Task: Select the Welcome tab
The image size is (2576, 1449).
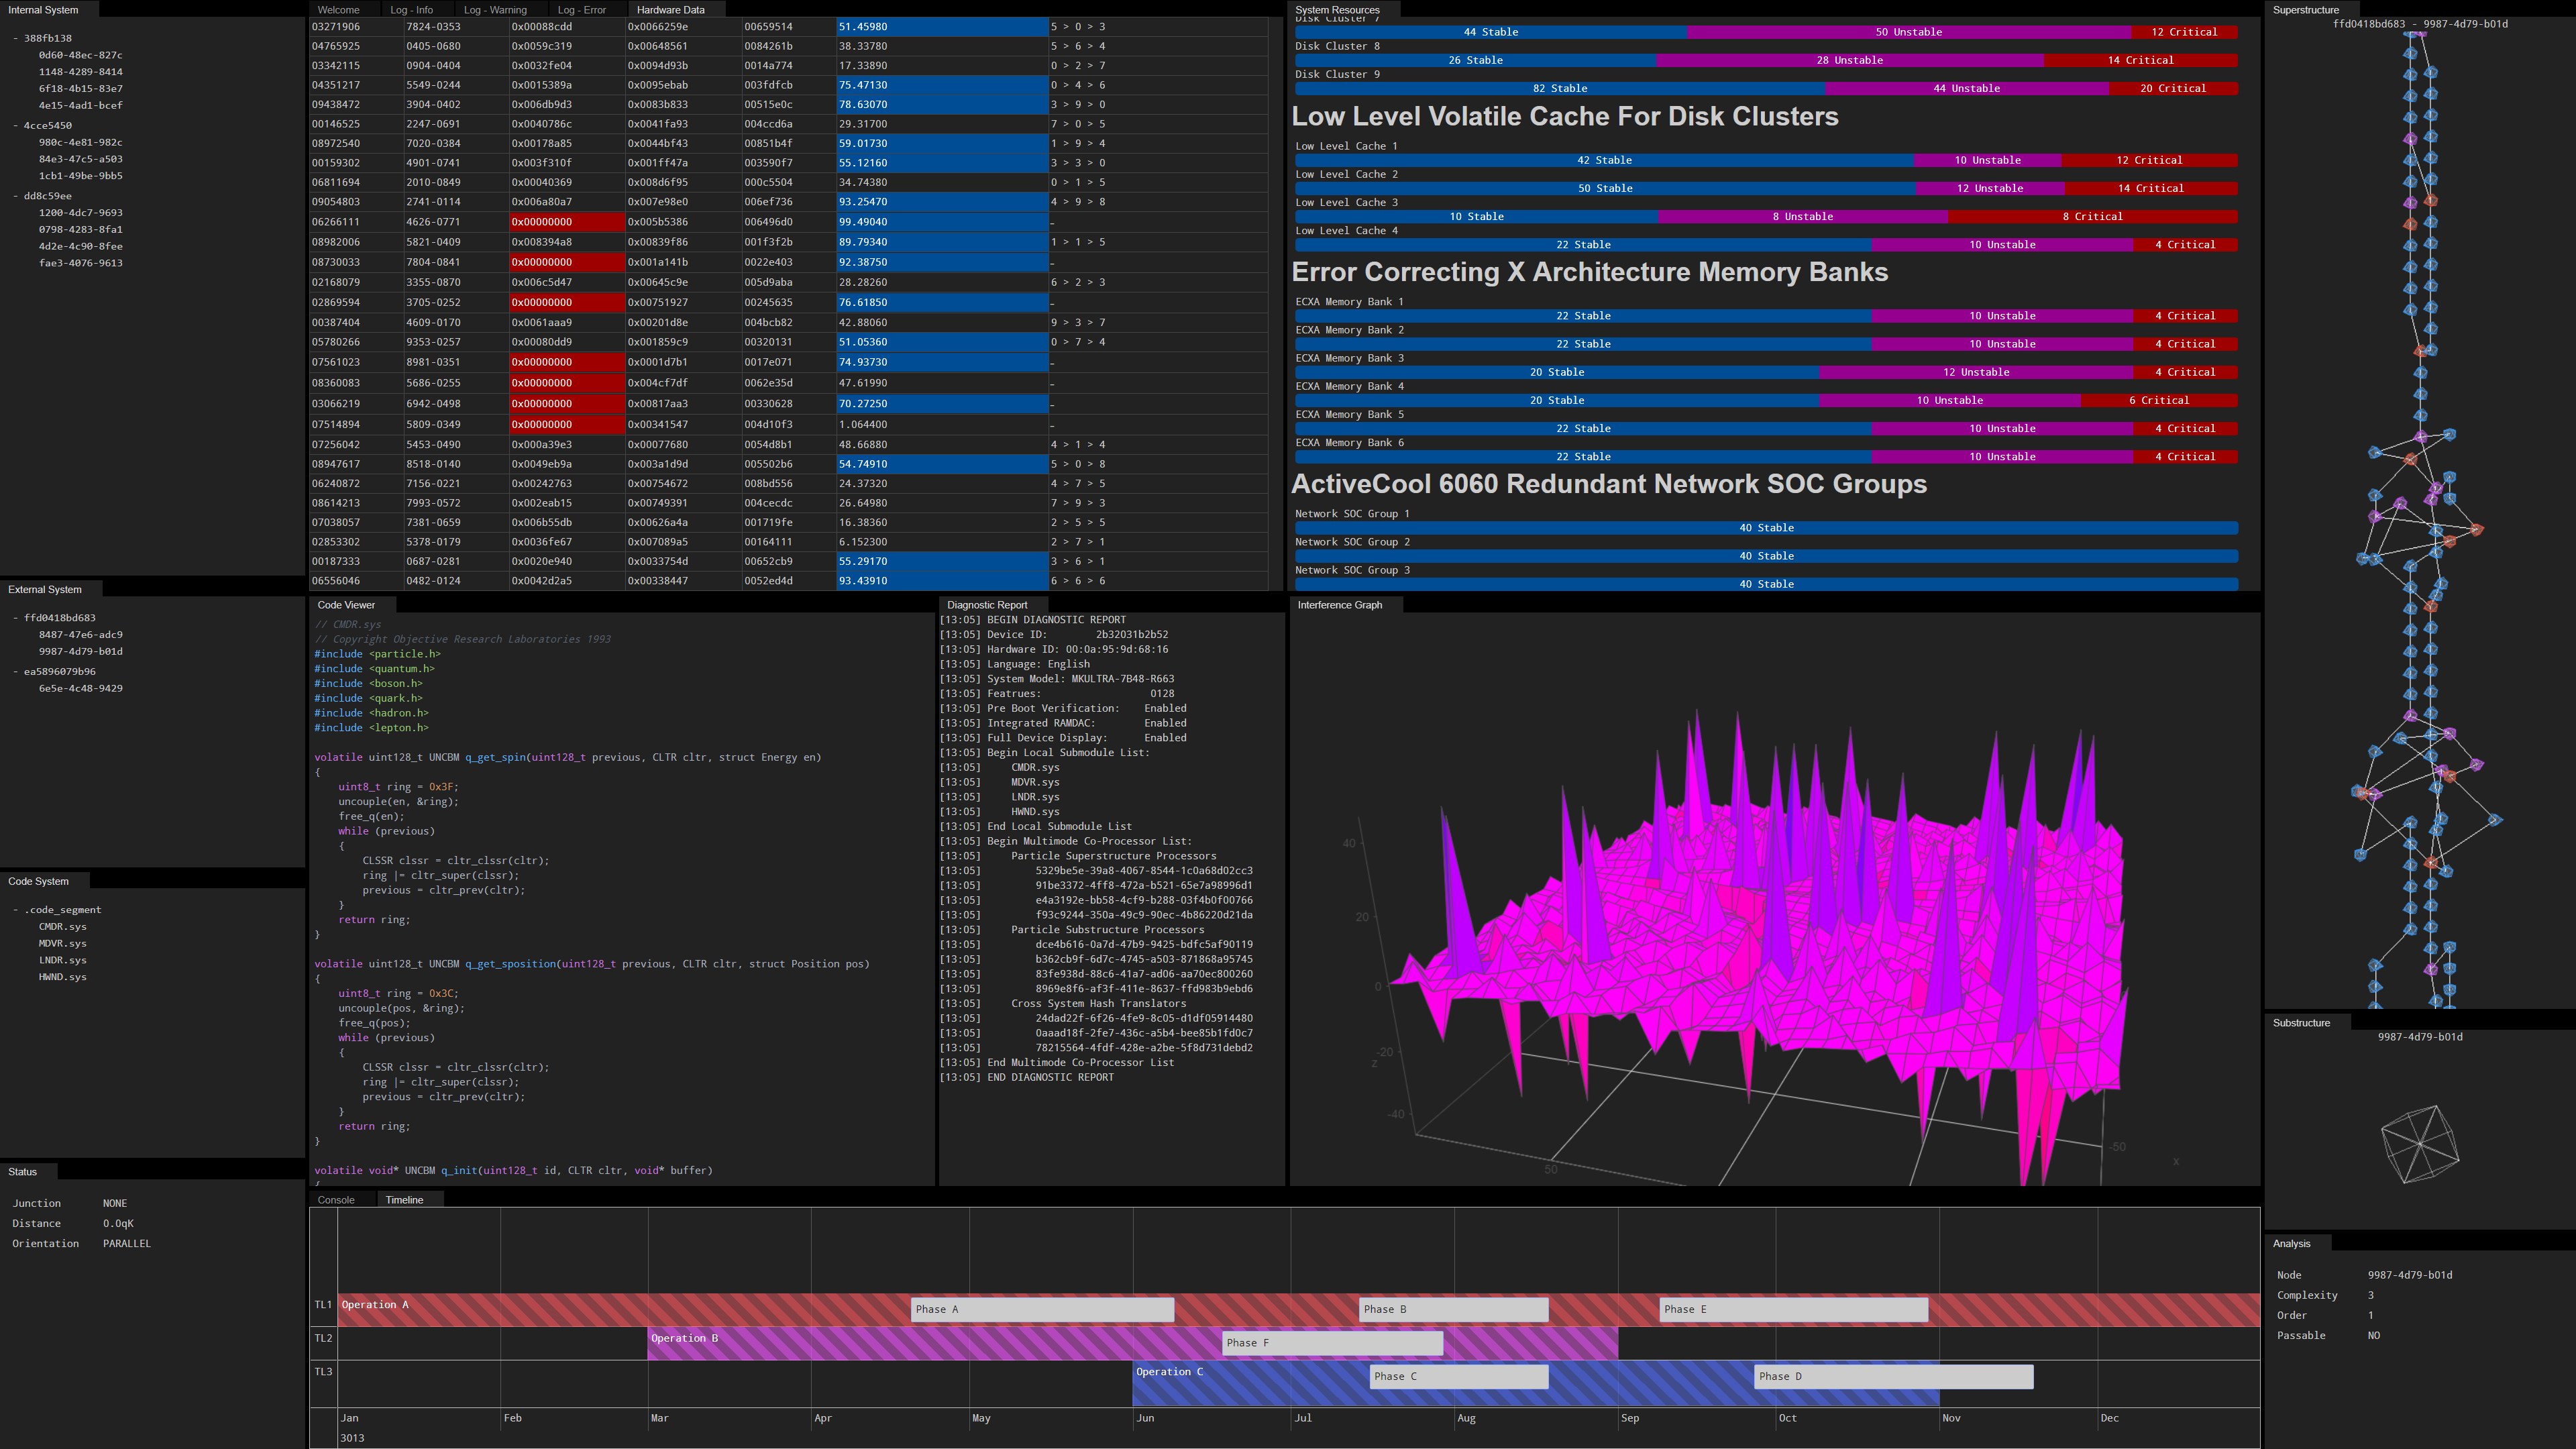Action: (338, 10)
